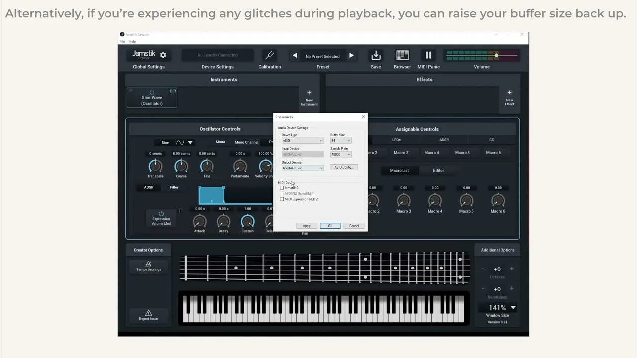
Task: Click the Transpose knob
Action: [x=155, y=166]
